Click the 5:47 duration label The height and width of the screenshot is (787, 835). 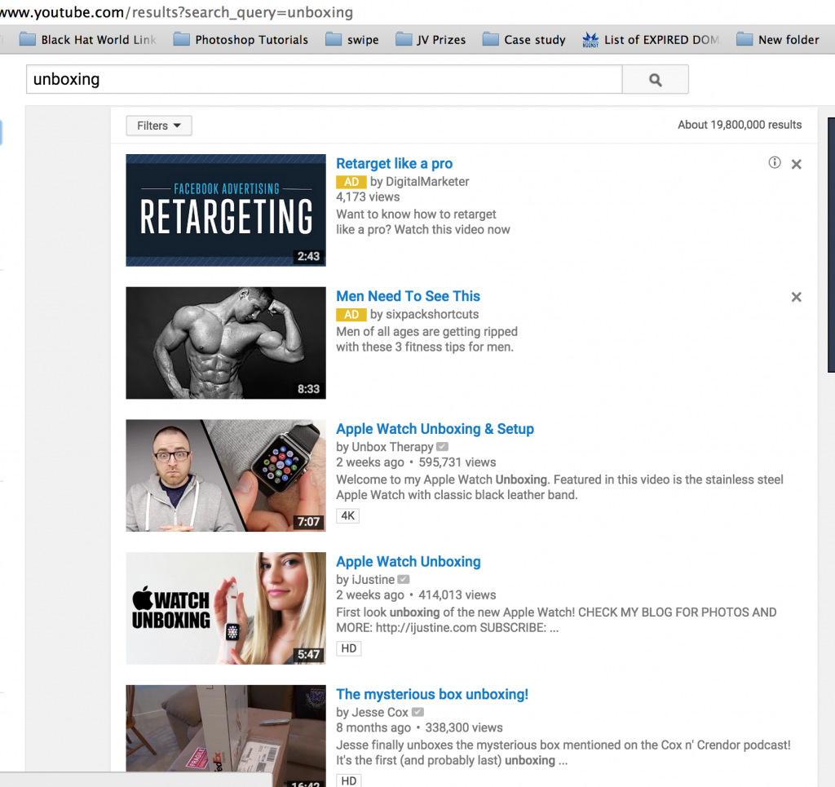tap(308, 654)
